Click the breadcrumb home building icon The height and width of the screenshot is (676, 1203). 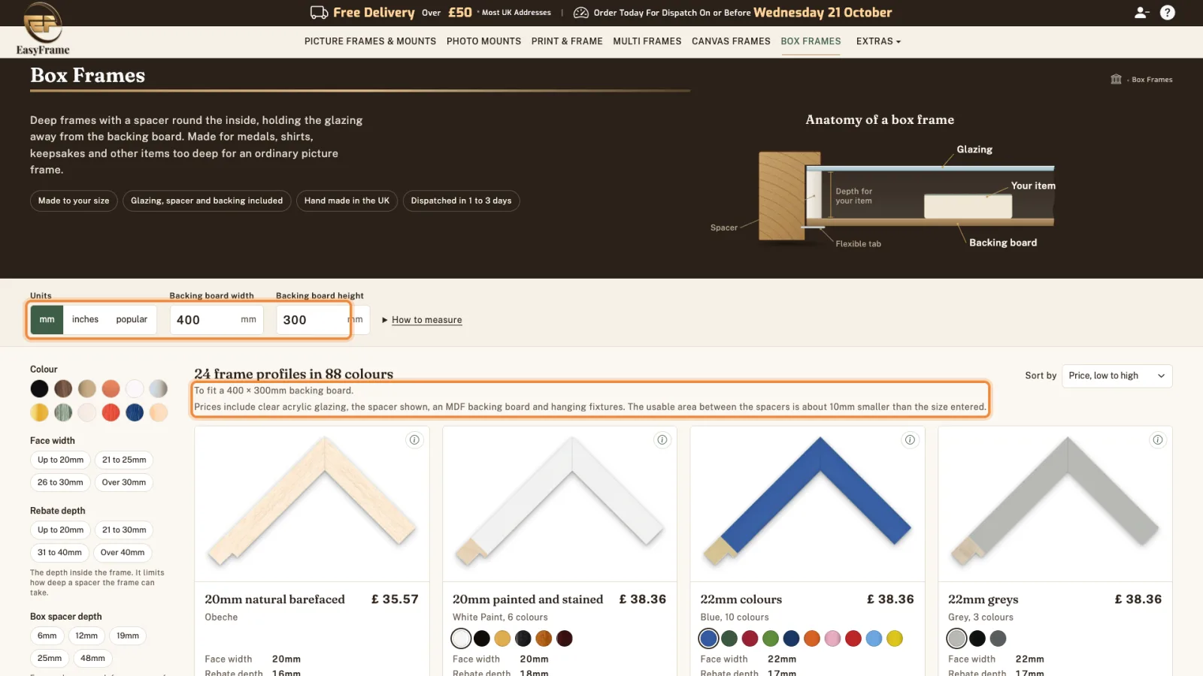(1116, 80)
